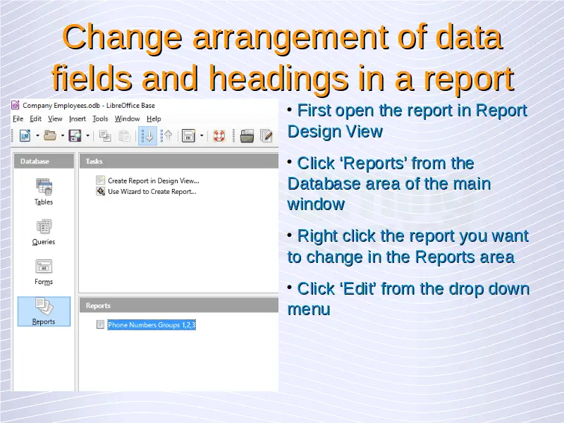Expand the Open folder dropdown arrow
The image size is (564, 423).
[63, 135]
